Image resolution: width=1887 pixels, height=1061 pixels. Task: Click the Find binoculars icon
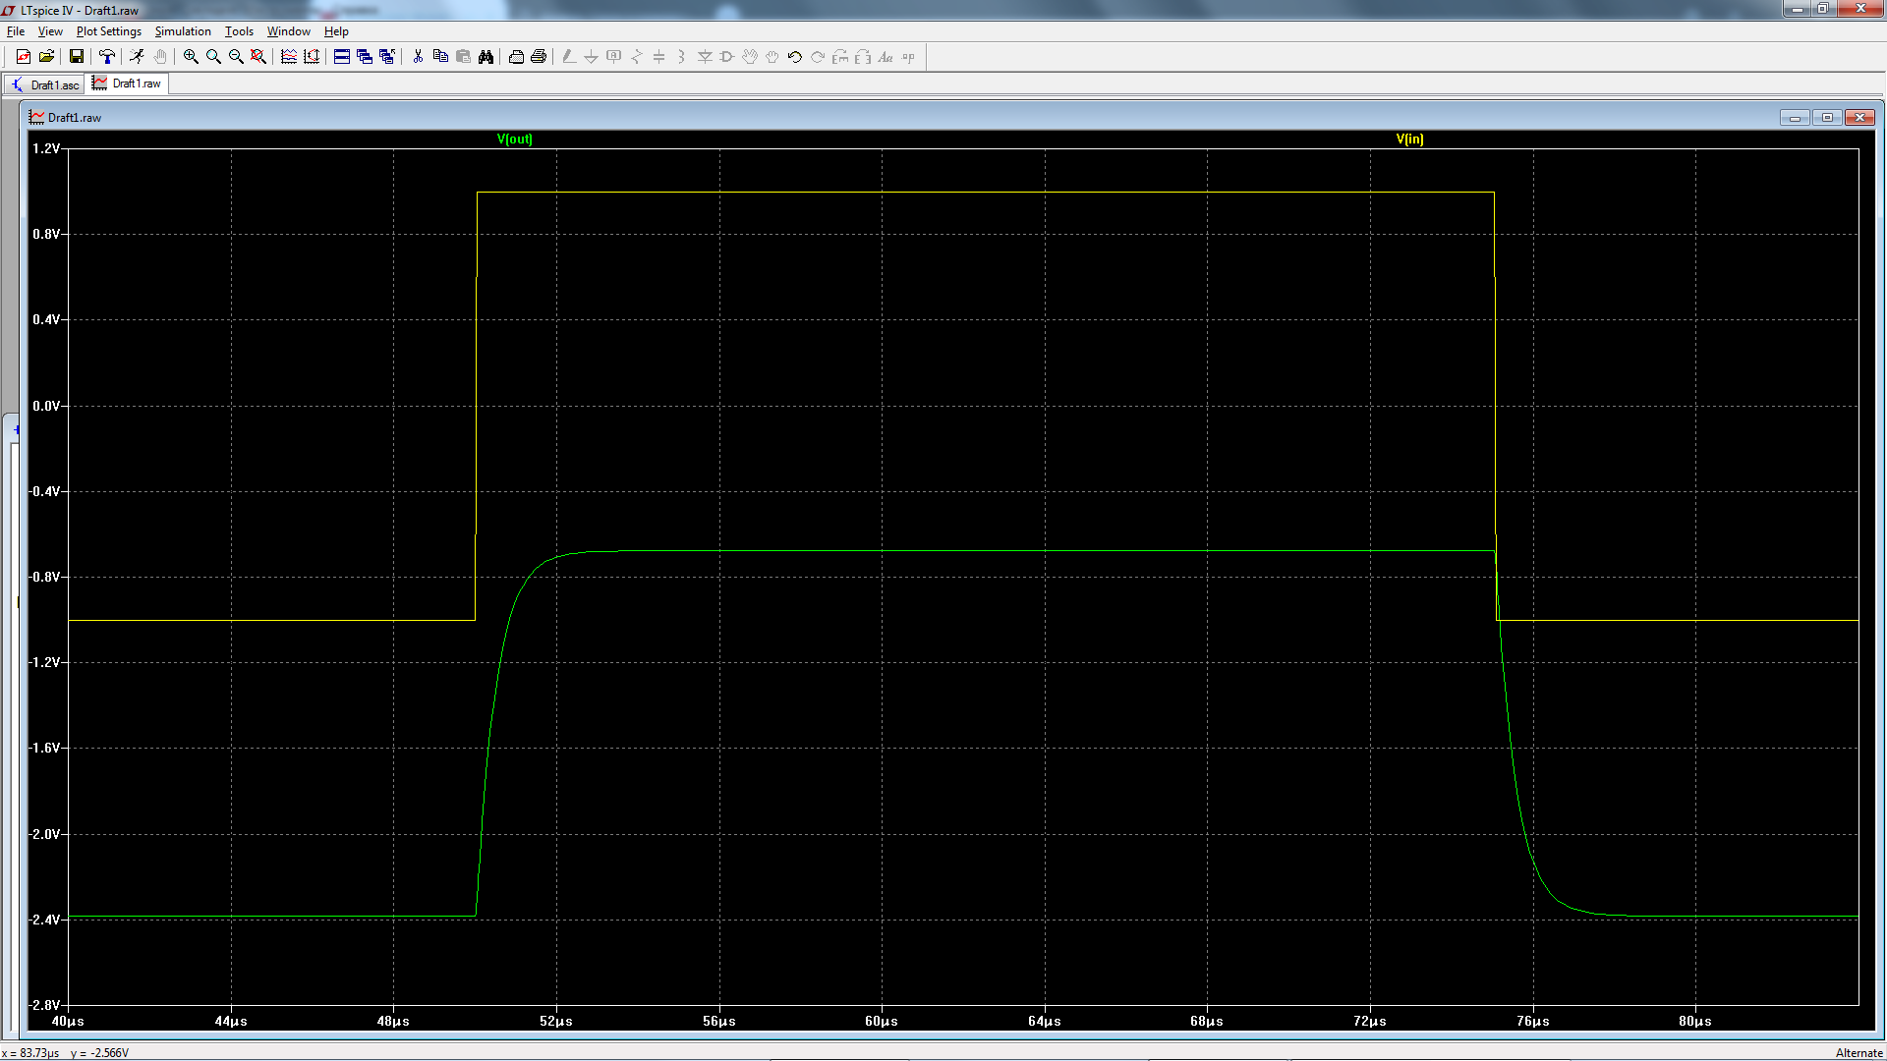coord(486,57)
